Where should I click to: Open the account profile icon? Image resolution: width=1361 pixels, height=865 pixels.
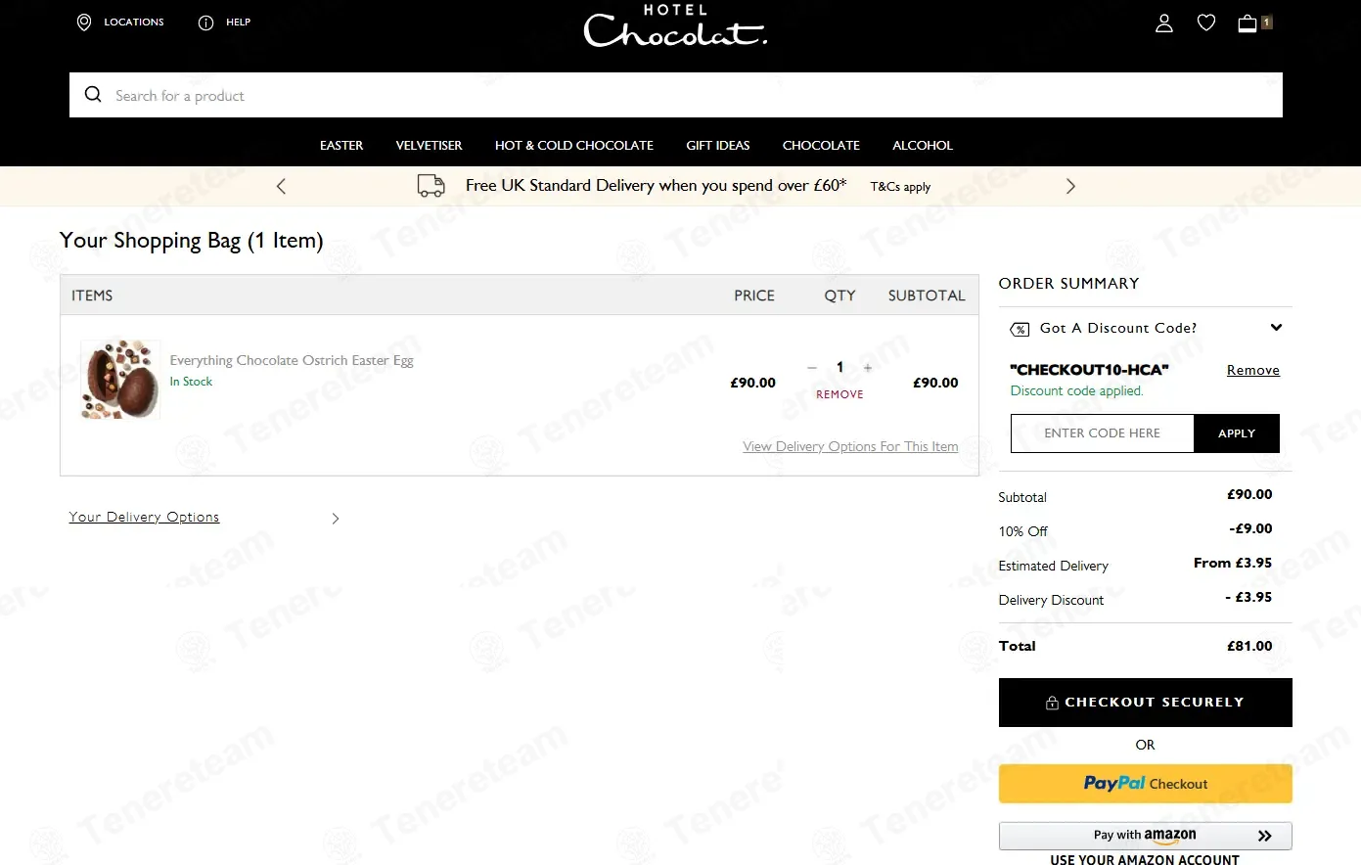point(1164,23)
